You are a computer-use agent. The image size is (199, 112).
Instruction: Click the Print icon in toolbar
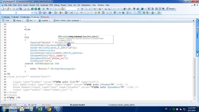[43, 9]
